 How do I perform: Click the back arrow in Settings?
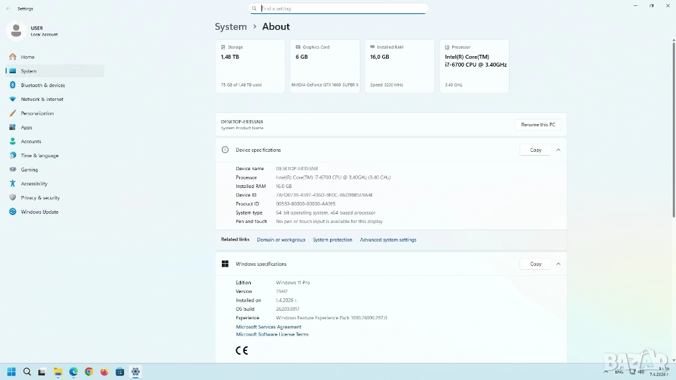(x=9, y=9)
